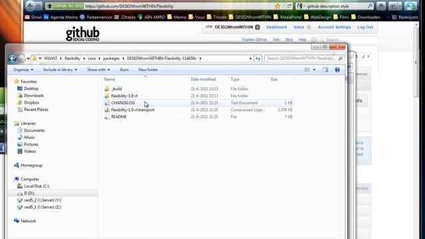Open Documents library
This screenshot has height=239, width=425.
[34, 130]
